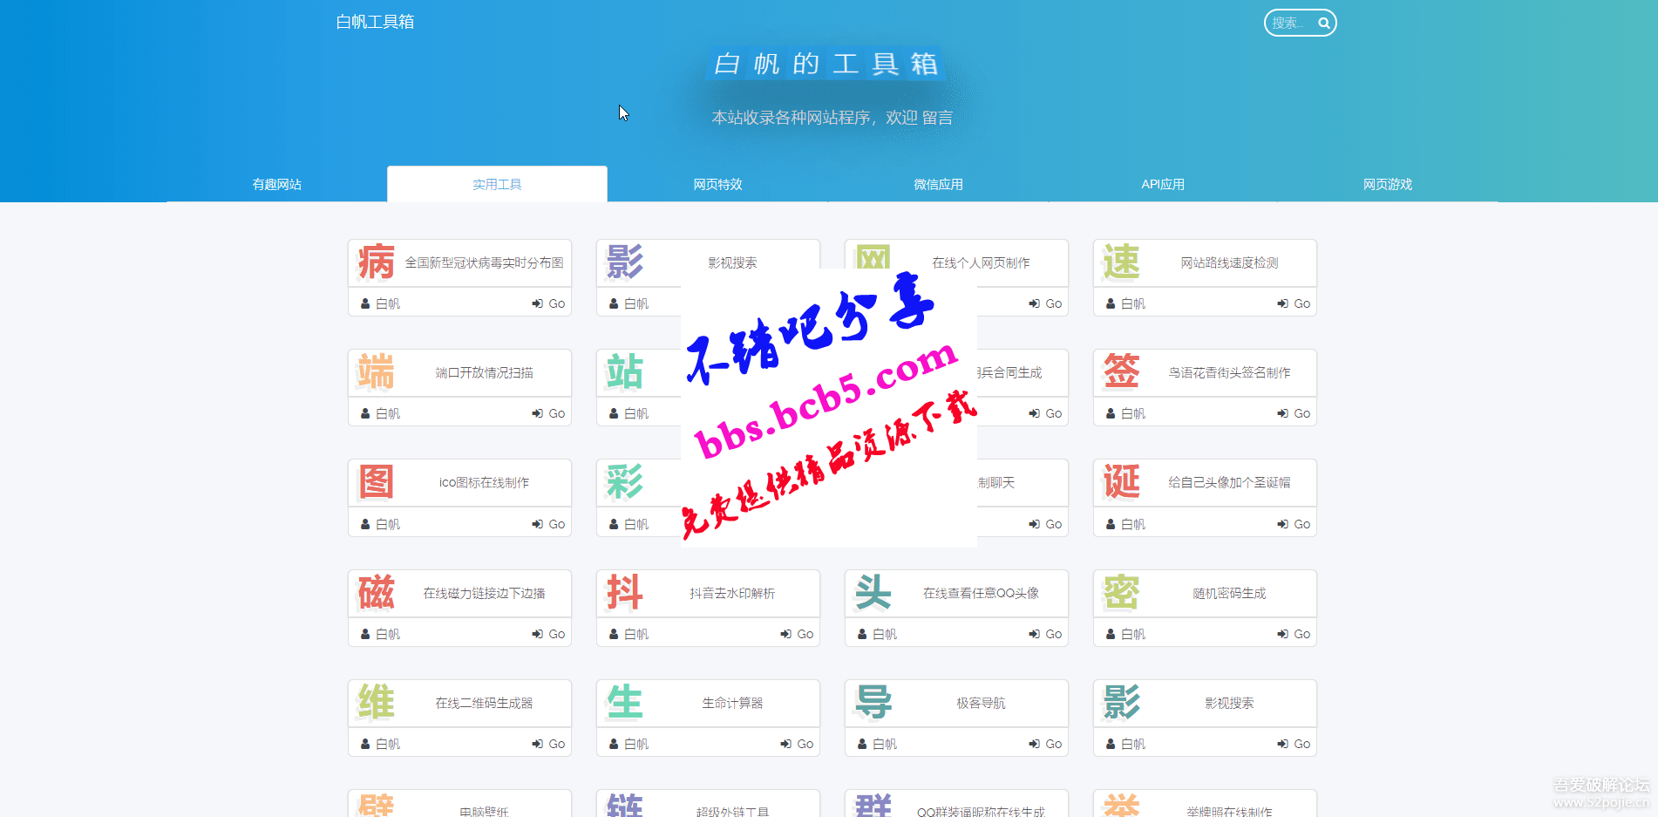Image resolution: width=1658 pixels, height=817 pixels.
Task: Open 在线个人网页制作 tool
Action: click(981, 262)
